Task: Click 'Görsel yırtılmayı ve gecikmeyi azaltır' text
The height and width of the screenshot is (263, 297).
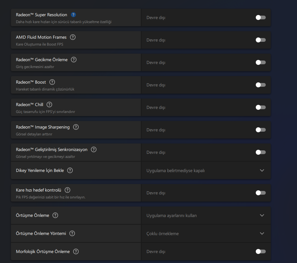Action: click(46, 157)
